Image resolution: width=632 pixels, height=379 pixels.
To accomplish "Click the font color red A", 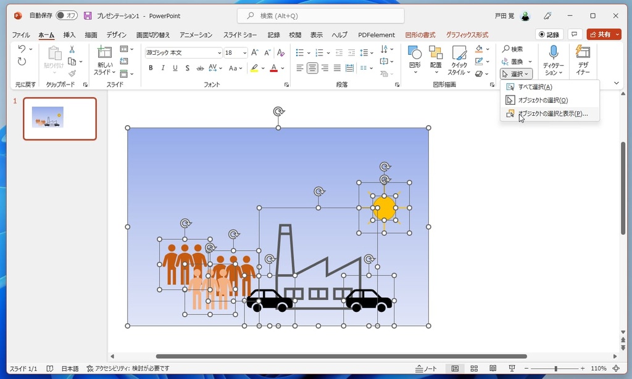I will tap(273, 68).
